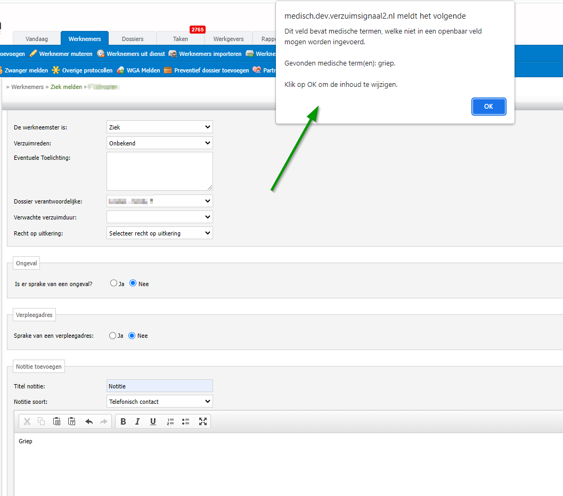Click the Griep text in note editor
Screen dimensions: 563x496
(x=26, y=441)
